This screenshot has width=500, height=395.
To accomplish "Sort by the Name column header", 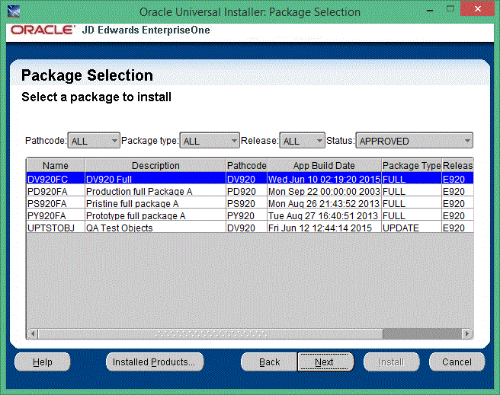I will tap(56, 165).
